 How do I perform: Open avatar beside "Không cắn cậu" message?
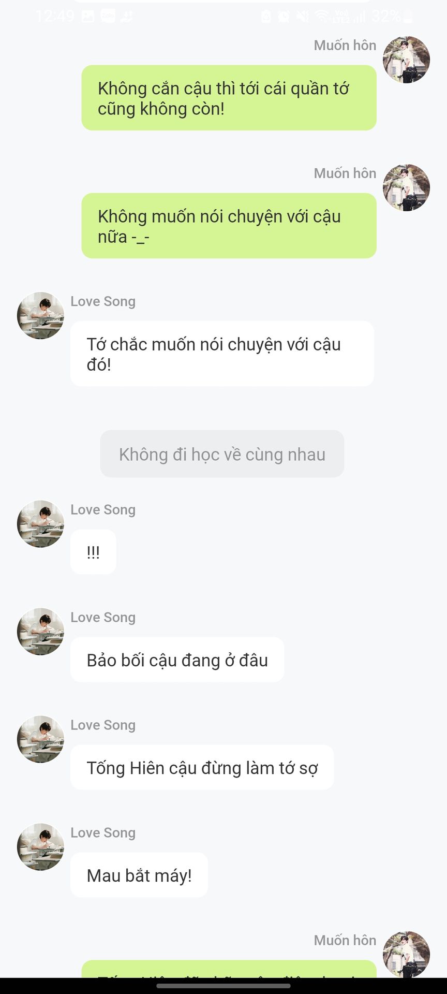click(406, 60)
